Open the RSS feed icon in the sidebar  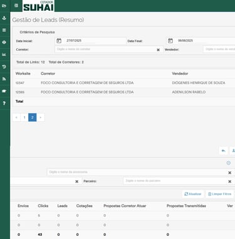(x=4, y=79)
